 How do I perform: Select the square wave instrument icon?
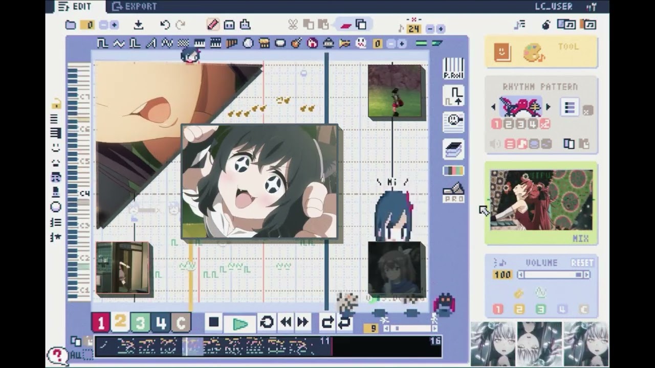click(103, 42)
